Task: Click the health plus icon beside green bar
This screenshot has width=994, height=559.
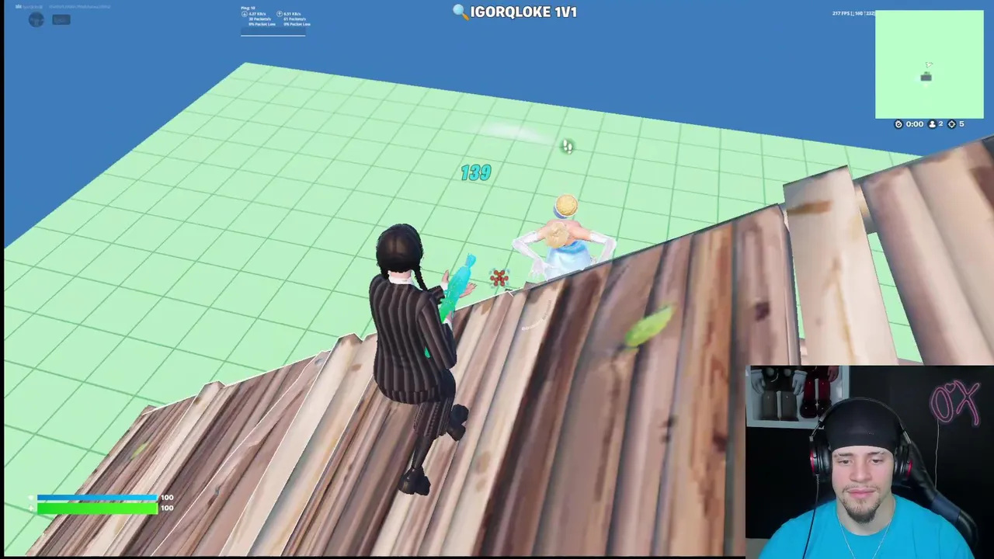Action: [x=31, y=509]
